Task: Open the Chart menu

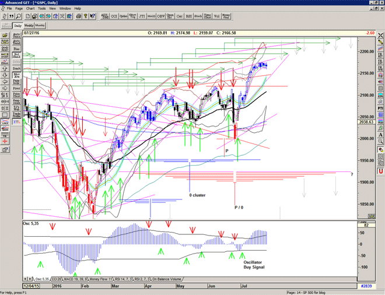Action: (31, 9)
